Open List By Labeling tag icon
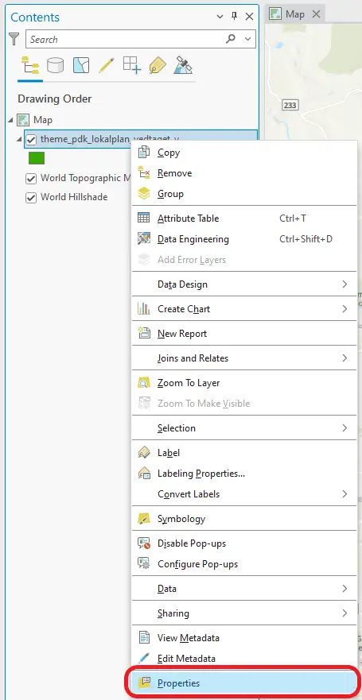362x700 pixels. tap(158, 66)
